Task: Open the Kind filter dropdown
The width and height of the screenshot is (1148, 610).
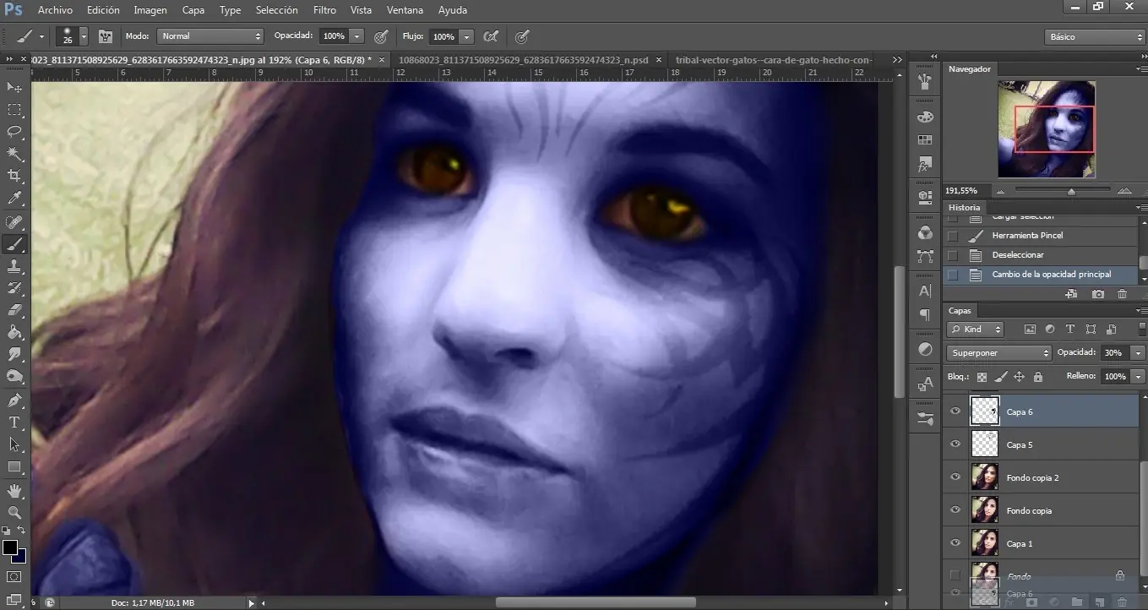Action: point(976,330)
